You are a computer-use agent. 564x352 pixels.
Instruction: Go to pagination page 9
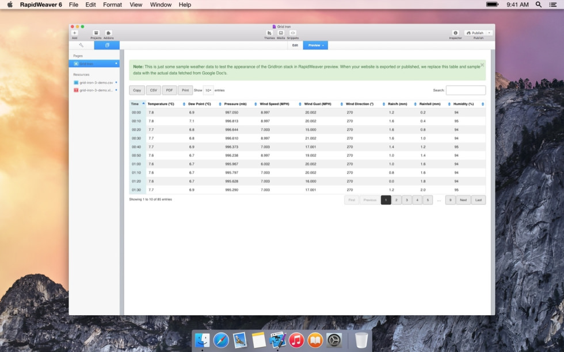(450, 200)
